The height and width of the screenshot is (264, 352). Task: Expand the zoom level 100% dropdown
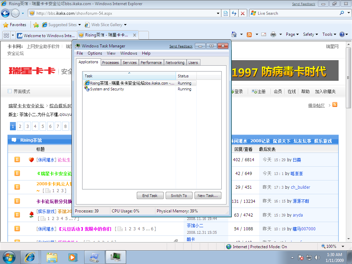343,246
